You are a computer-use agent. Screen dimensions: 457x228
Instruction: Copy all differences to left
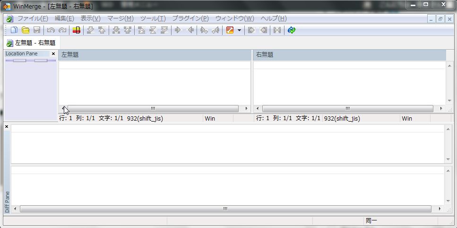pyautogui.click(x=264, y=30)
